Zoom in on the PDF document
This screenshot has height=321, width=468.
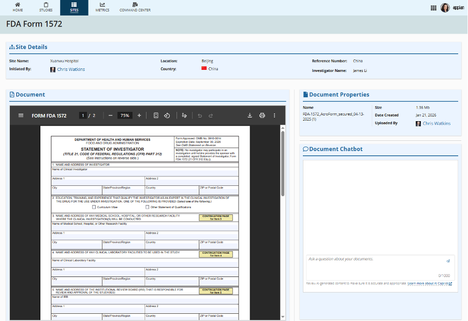(x=139, y=115)
